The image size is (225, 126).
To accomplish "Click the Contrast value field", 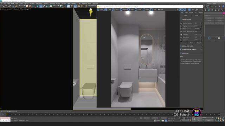I will [x=197, y=34].
